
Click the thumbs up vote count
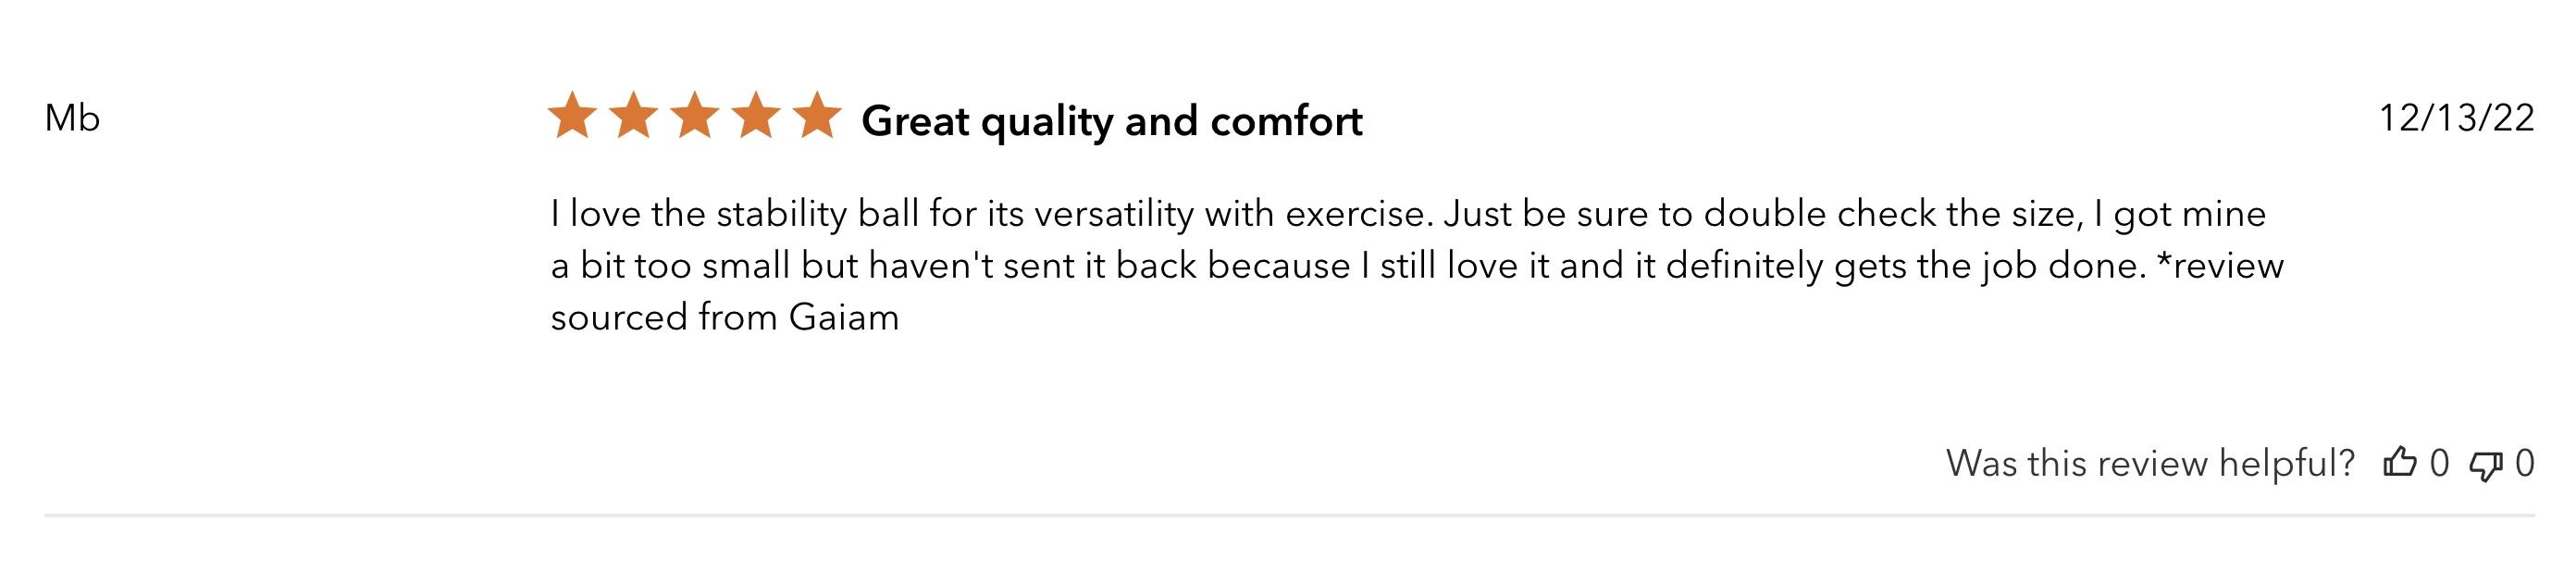(2440, 463)
